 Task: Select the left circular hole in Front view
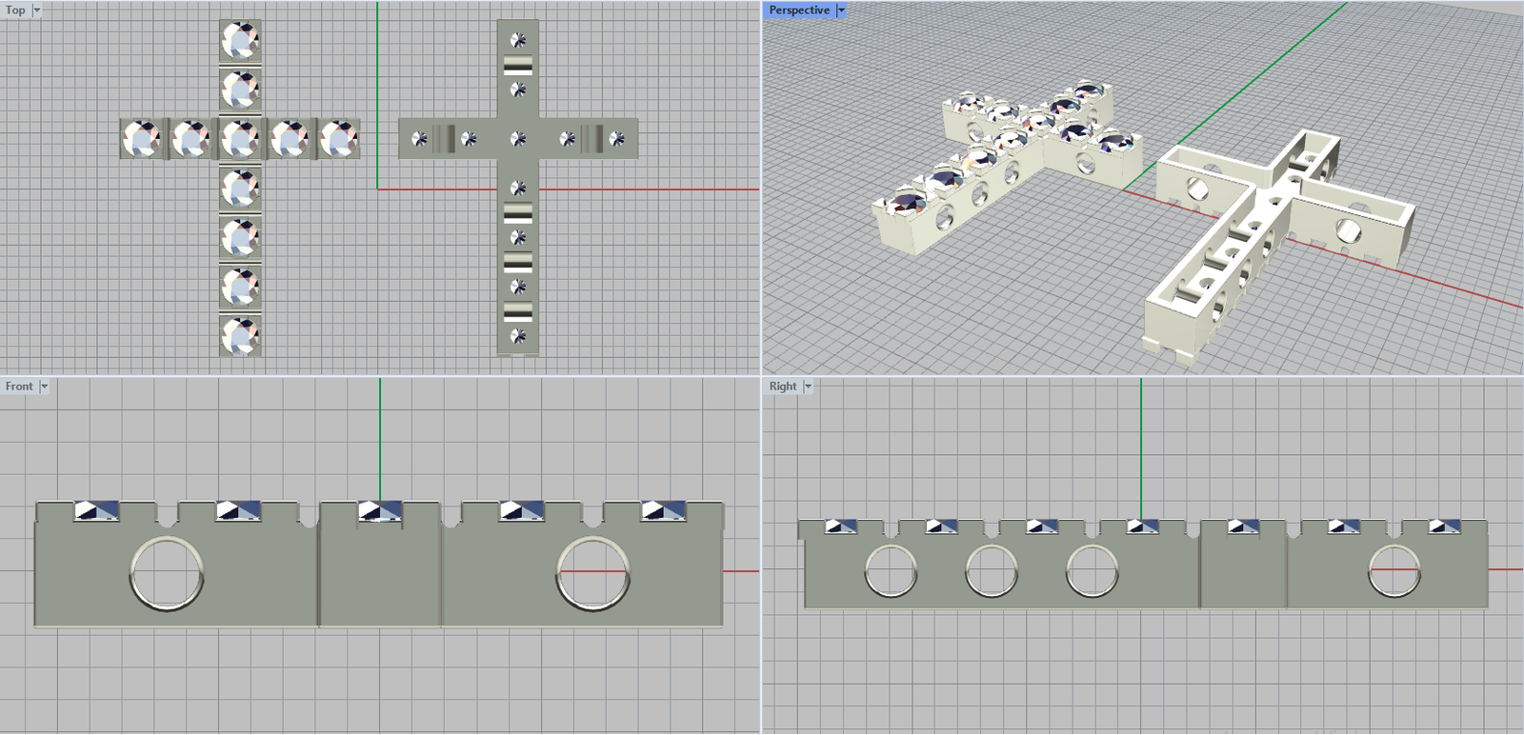(x=167, y=573)
